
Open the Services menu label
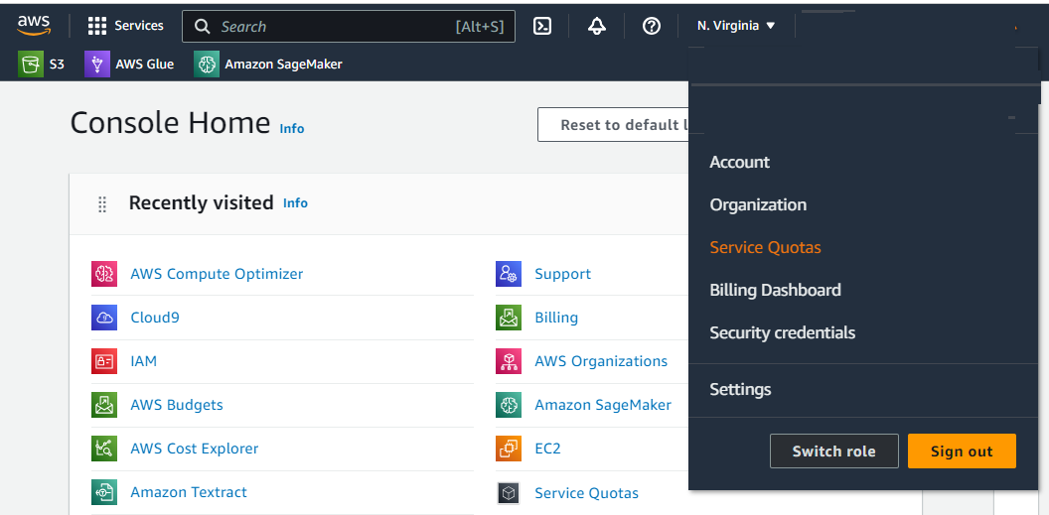click(139, 26)
